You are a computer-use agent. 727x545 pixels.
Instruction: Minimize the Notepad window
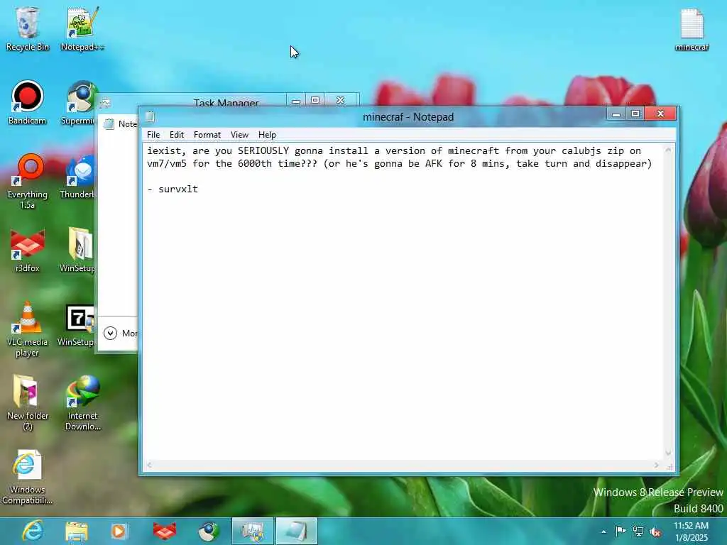(616, 114)
